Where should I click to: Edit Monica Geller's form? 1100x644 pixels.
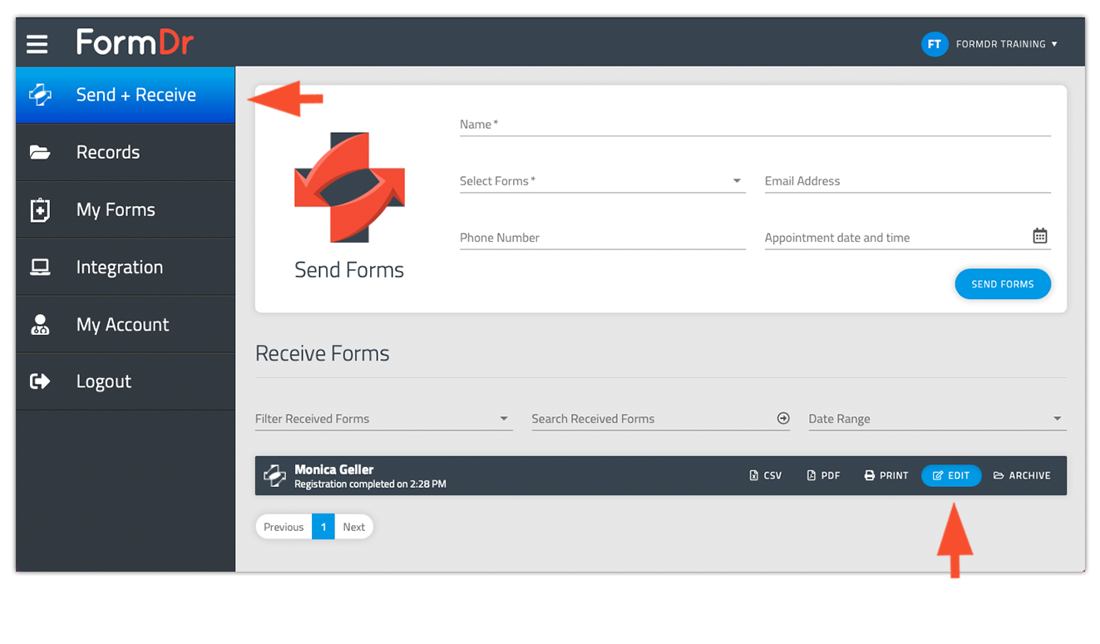coord(951,475)
